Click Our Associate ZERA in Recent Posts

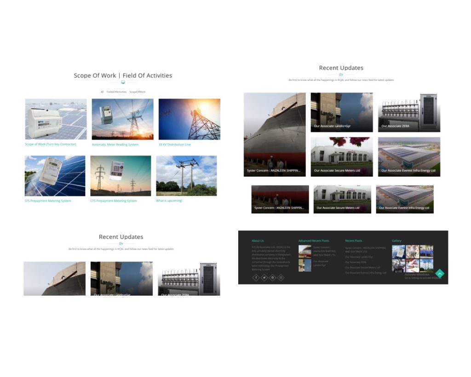click(356, 262)
